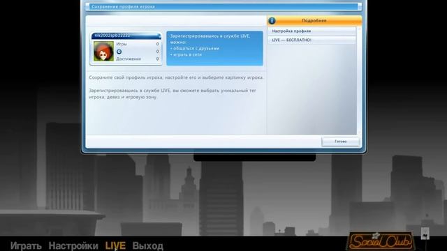Click the играть в сети bullet
Image resolution: width=447 pixels, height=251 pixels.
coord(186,54)
